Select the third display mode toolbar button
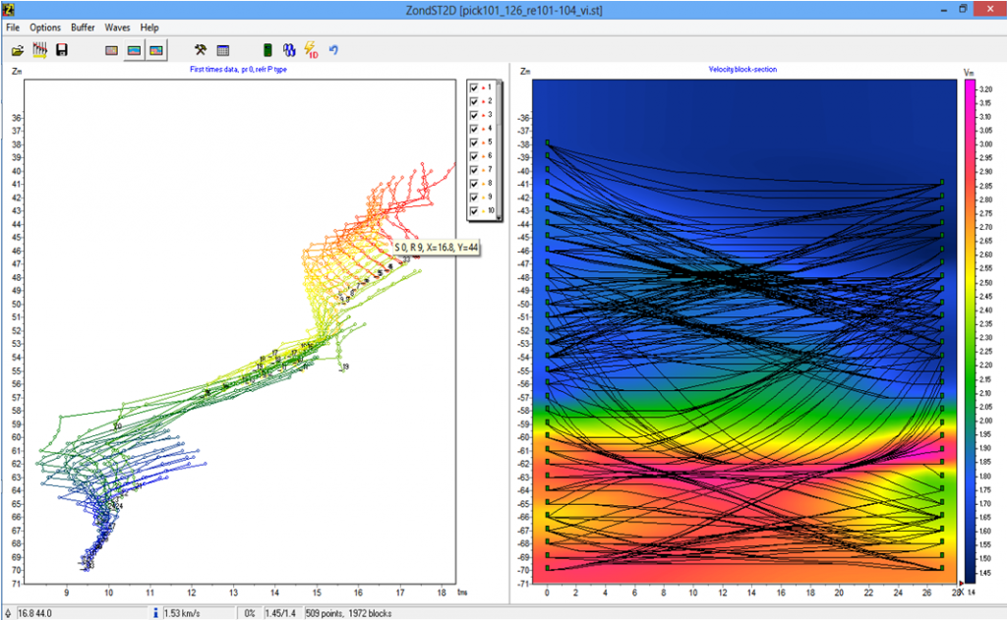 155,50
